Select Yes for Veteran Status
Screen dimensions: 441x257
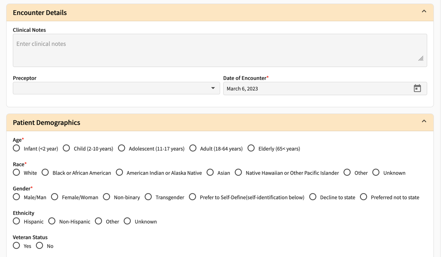[x=16, y=245]
